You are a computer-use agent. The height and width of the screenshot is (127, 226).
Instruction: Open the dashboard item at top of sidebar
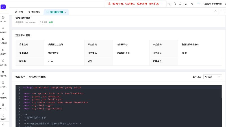tap(3, 19)
